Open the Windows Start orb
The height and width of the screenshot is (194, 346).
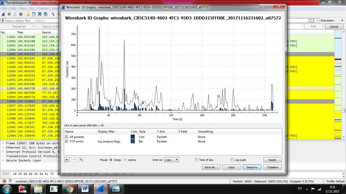tap(6, 189)
